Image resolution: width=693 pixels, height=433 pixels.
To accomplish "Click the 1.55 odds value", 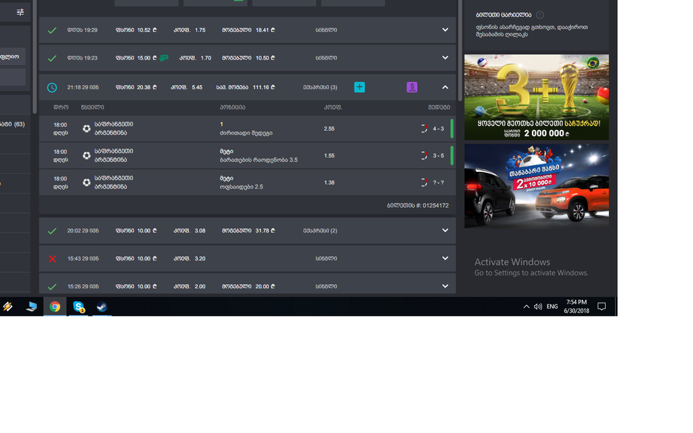I will (329, 156).
